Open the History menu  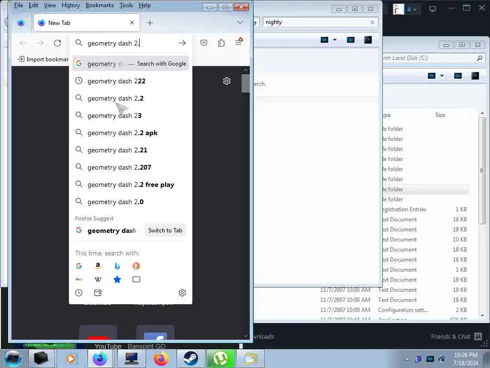tap(71, 5)
